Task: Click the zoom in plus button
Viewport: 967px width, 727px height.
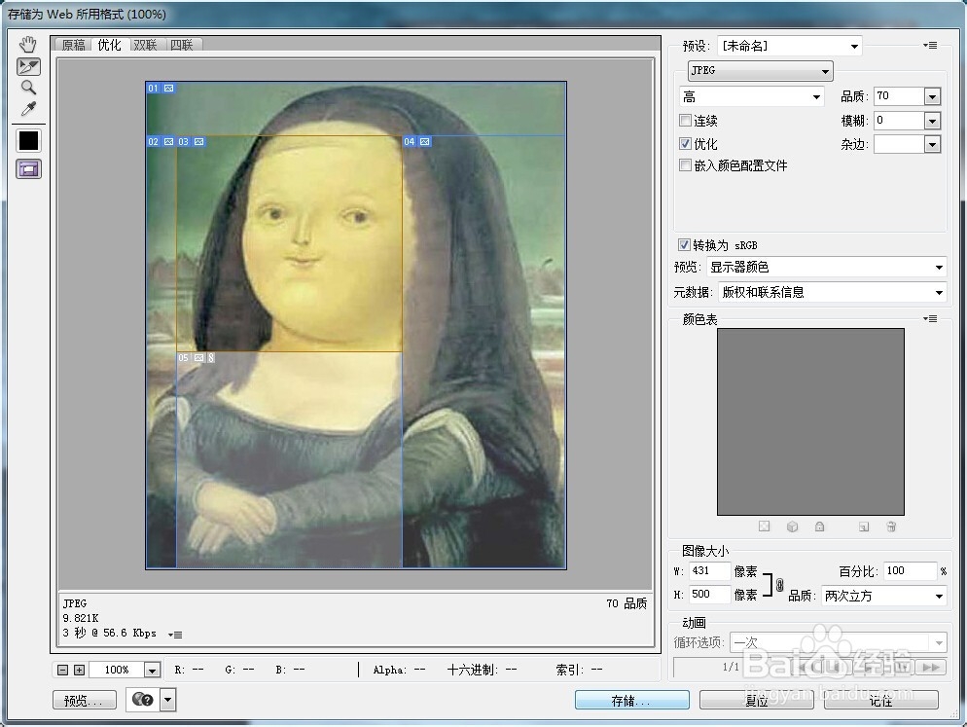Action: click(80, 670)
